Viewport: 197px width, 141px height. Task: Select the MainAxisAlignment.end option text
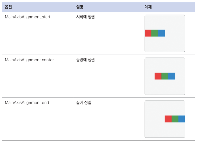[x=27, y=103]
